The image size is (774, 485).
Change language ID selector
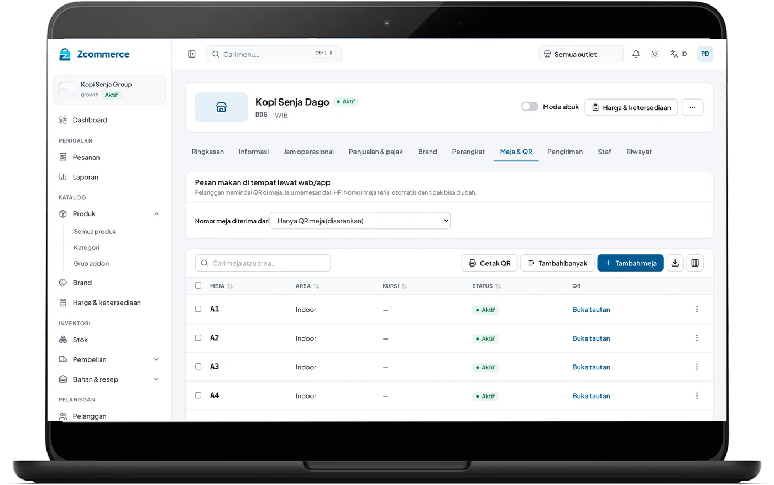coord(678,54)
